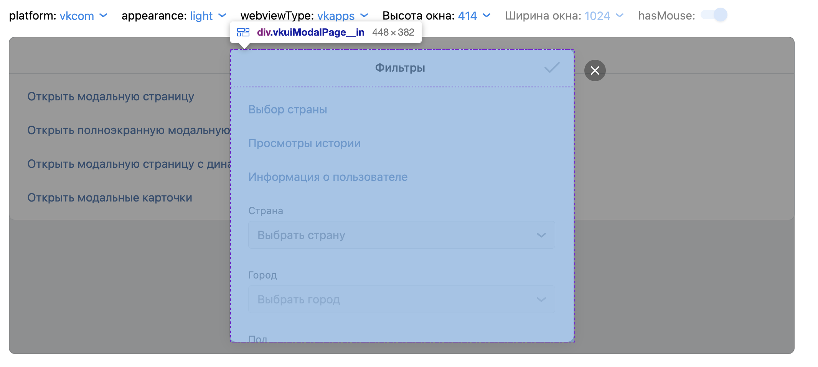Open the Высота окна 414 dropdown
Image resolution: width=818 pixels, height=367 pixels.
[x=474, y=16]
